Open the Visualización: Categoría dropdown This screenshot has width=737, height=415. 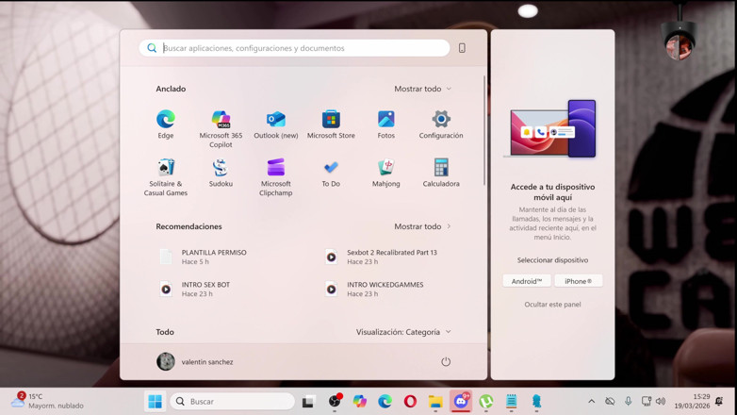403,332
